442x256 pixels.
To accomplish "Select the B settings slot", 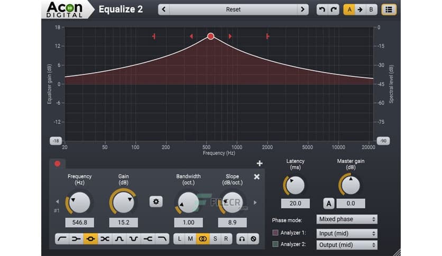I will point(371,10).
